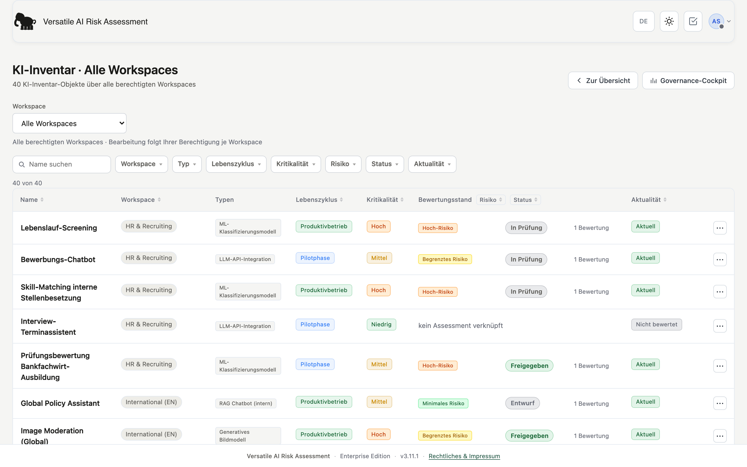Viewport: 747px width, 467px height.
Task: Click RAG Chatbot (intern) type tag
Action: click(x=246, y=403)
